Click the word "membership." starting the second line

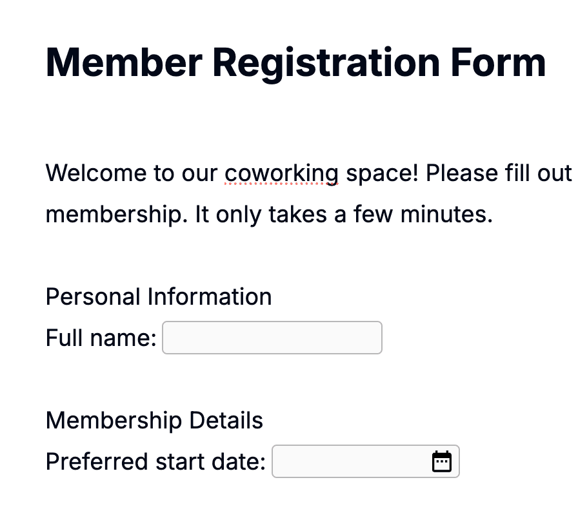click(x=117, y=215)
